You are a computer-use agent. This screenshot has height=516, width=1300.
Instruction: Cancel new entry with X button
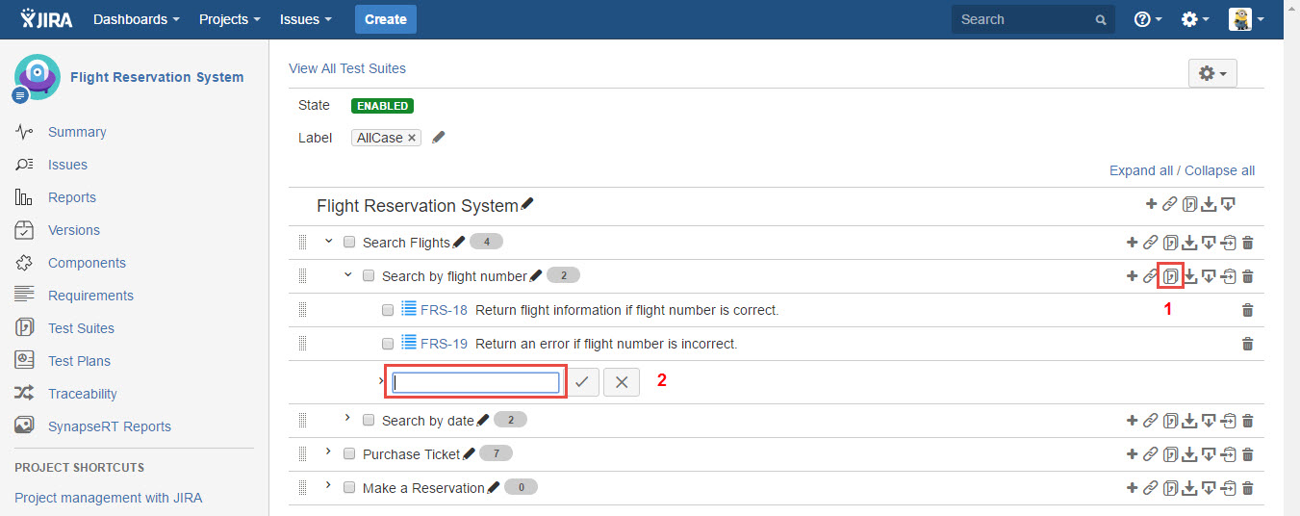pos(622,382)
